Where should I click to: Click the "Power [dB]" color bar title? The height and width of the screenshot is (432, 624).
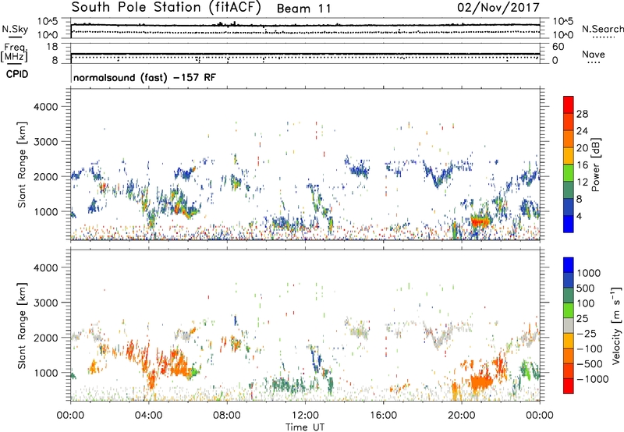pyautogui.click(x=595, y=165)
